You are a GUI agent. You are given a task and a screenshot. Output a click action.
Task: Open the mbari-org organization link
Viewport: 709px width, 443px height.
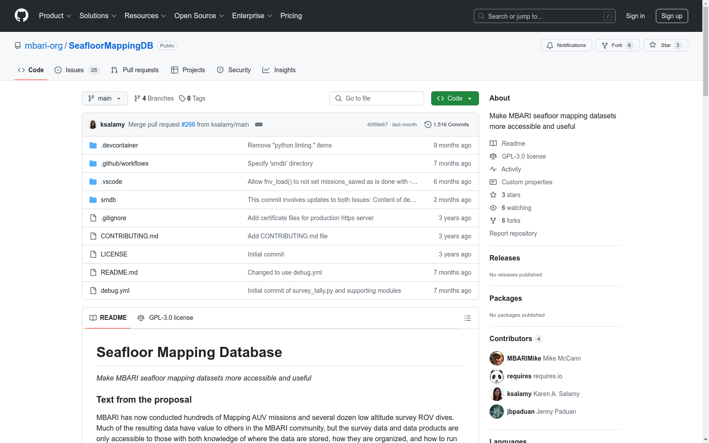pyautogui.click(x=44, y=46)
